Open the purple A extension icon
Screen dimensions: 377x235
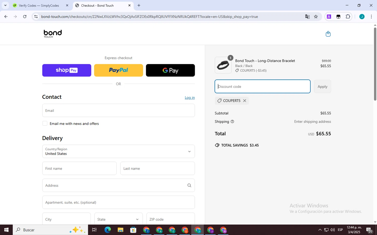[329, 17]
